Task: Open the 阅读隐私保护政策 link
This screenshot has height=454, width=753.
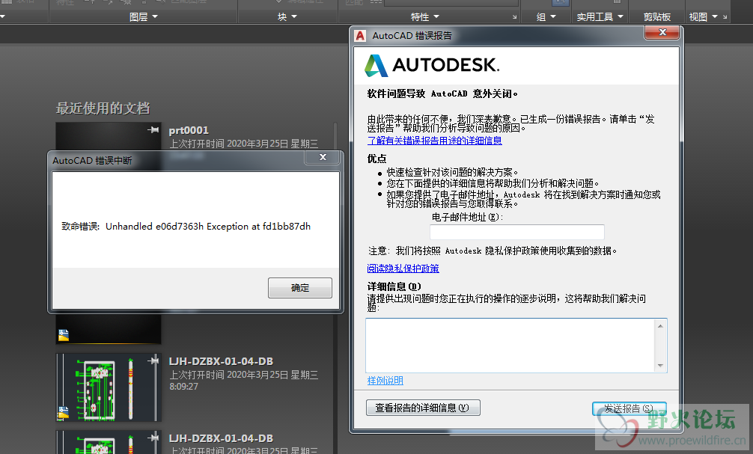Action: tap(403, 269)
